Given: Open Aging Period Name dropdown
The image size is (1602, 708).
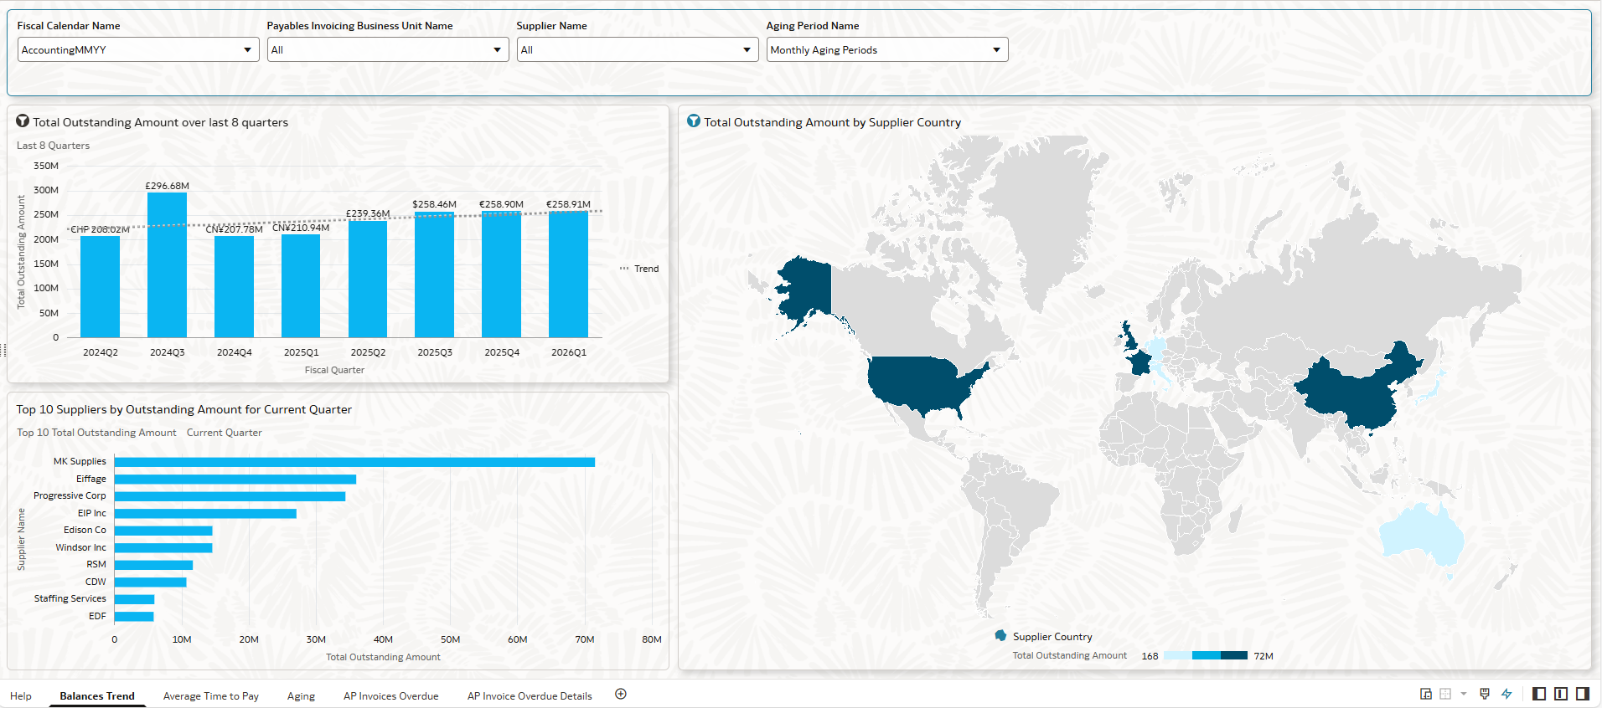Looking at the screenshot, I should click(x=887, y=49).
